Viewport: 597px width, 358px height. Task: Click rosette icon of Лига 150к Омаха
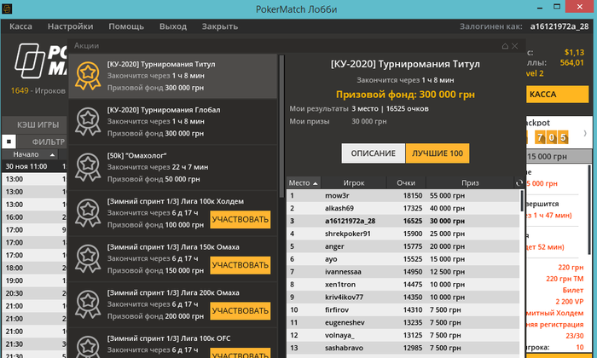click(x=88, y=258)
